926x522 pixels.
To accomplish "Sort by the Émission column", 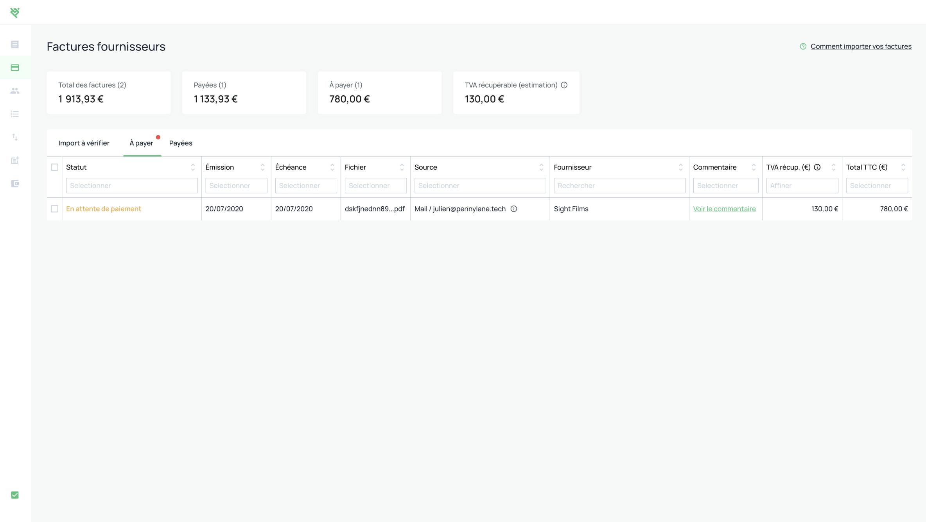I will pos(262,167).
